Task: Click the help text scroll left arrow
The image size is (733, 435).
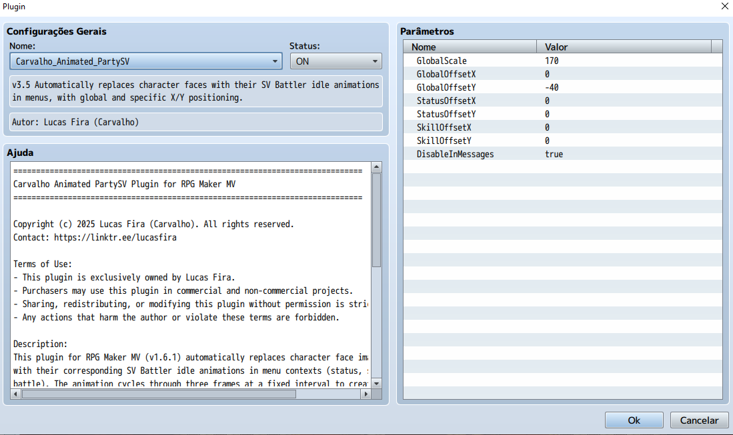Action: (15, 394)
